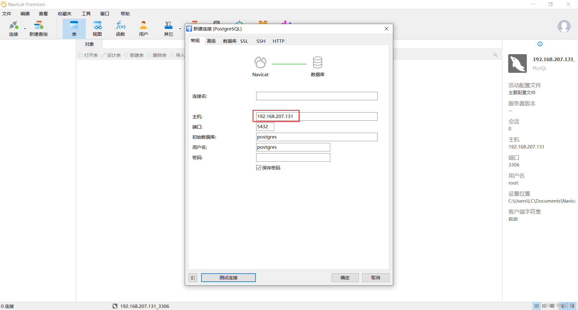This screenshot has height=310, width=578.
Task: Open the 查看 menu
Action: tap(43, 14)
